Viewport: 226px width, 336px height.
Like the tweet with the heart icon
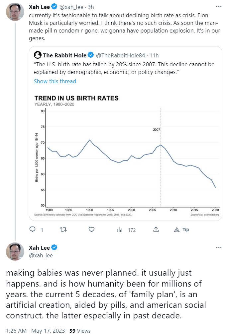tap(92, 230)
